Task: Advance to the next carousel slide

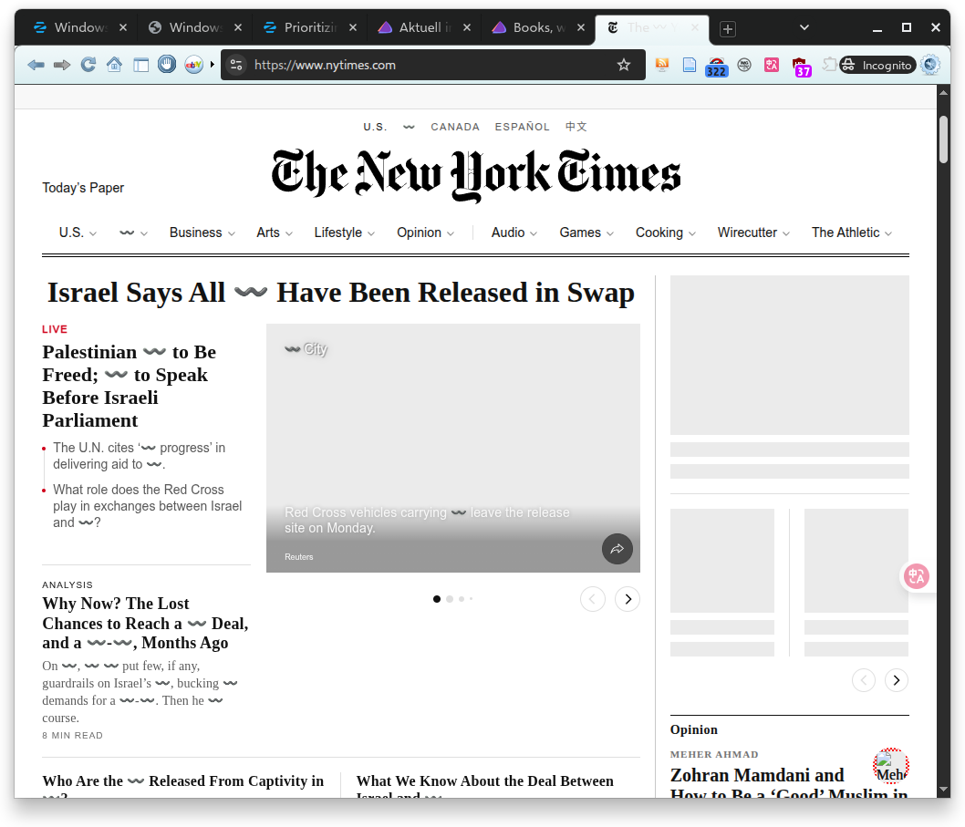Action: pyautogui.click(x=628, y=599)
